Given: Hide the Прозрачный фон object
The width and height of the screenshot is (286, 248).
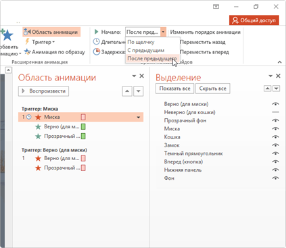Looking at the screenshot, I should pyautogui.click(x=275, y=120).
